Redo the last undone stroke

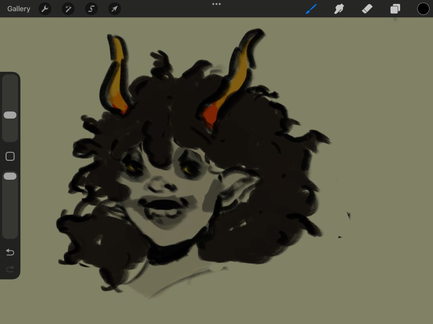(x=10, y=269)
